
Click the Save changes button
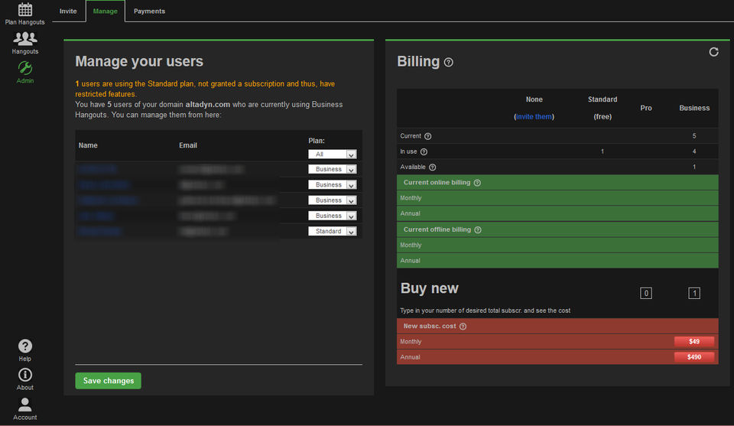108,381
